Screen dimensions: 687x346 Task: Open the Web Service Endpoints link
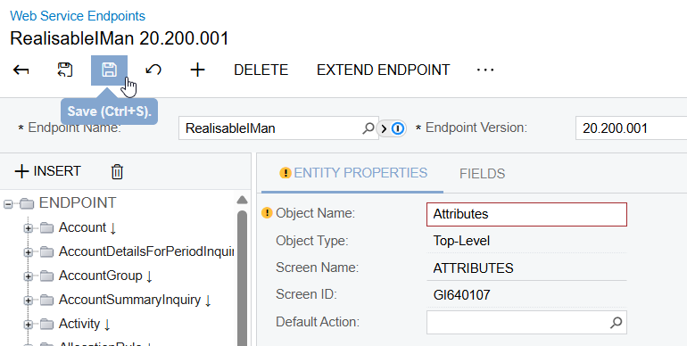78,16
